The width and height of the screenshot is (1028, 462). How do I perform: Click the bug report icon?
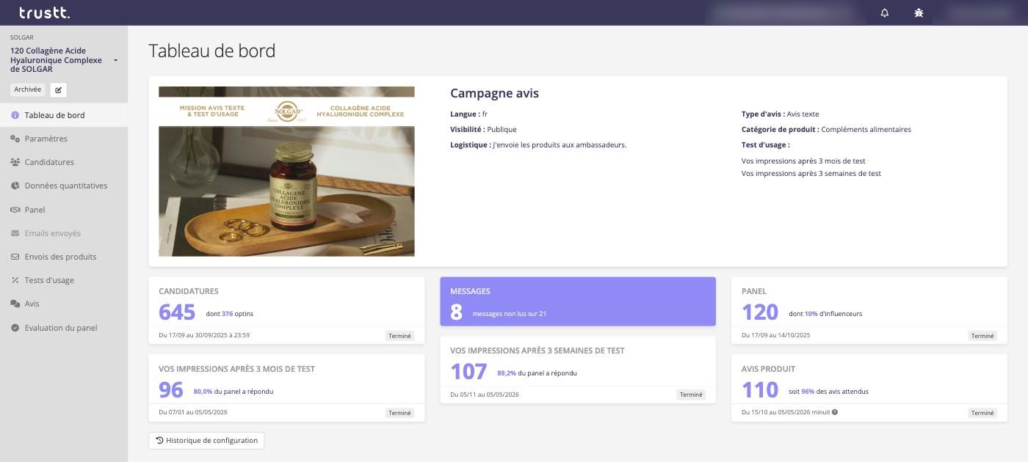(919, 12)
